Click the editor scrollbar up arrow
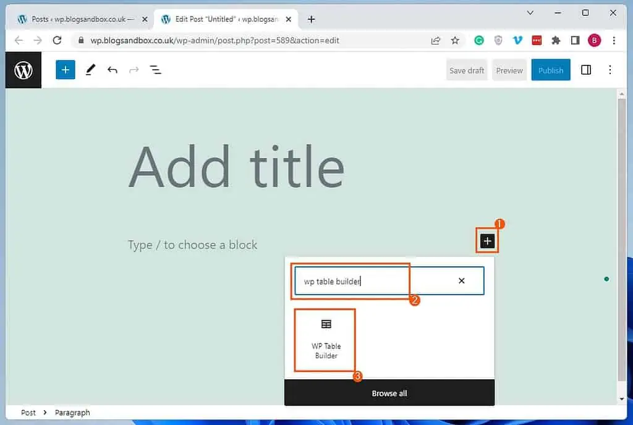The image size is (633, 425). point(622,93)
